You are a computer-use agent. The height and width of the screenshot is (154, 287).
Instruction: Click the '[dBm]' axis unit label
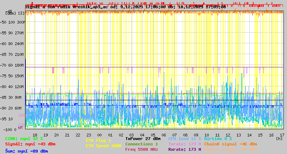click(x=11, y=13)
